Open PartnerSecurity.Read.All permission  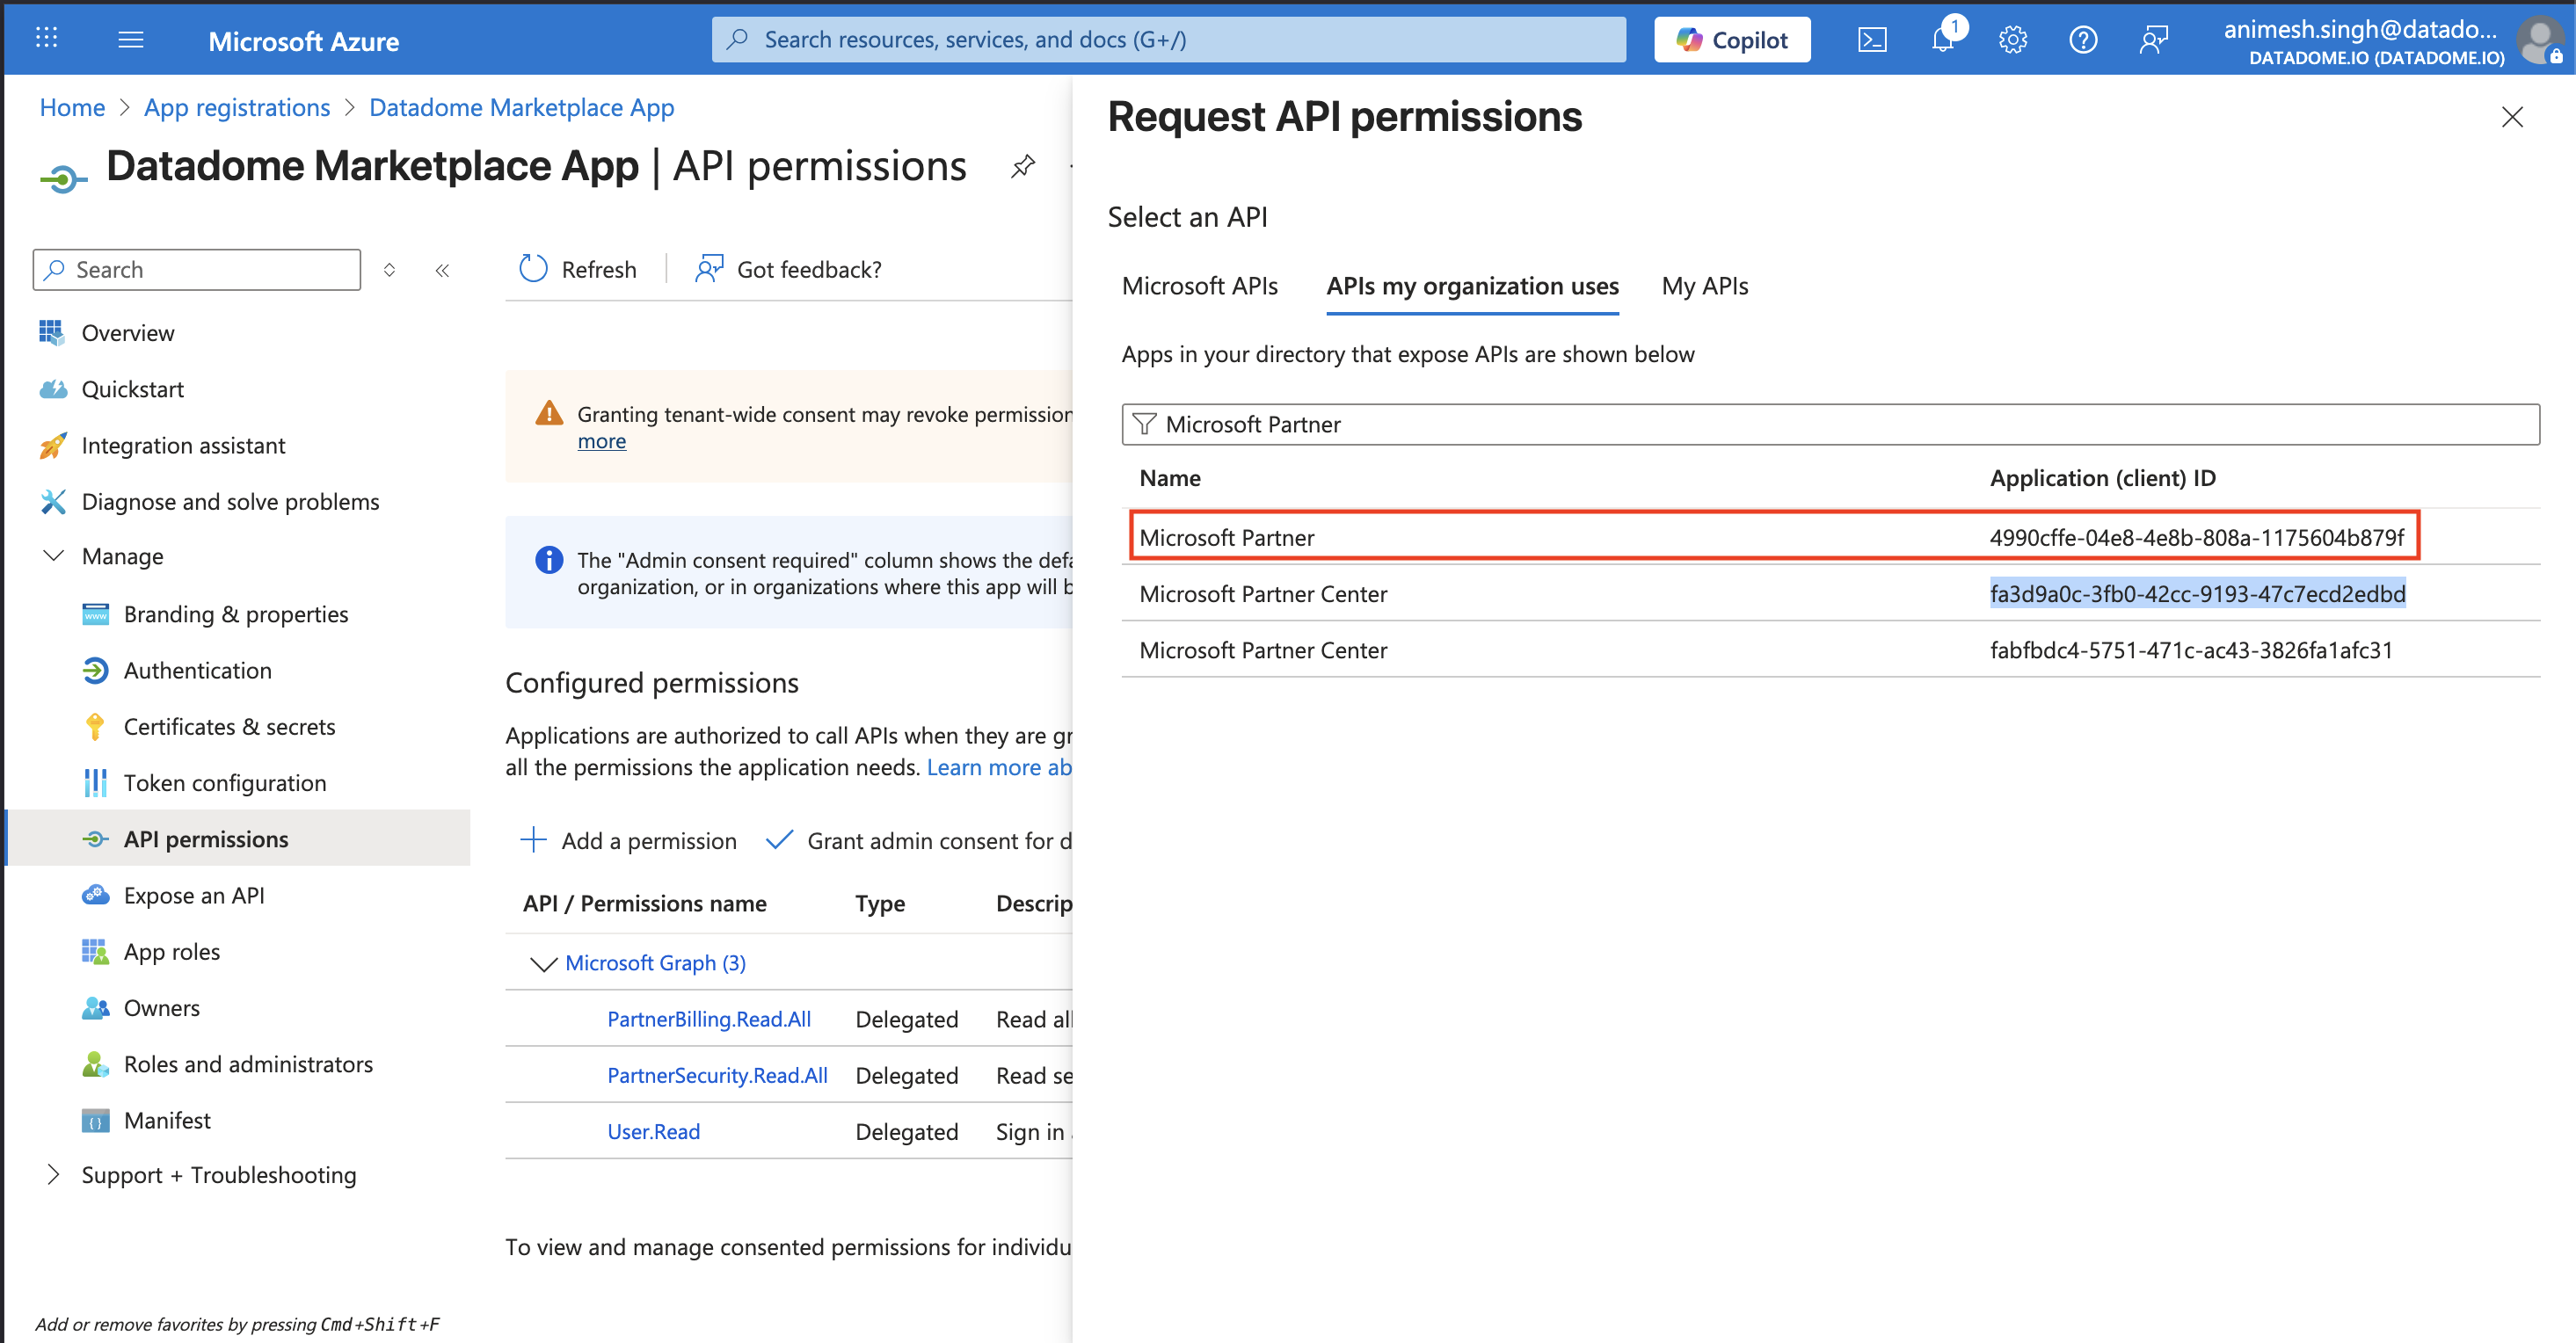click(717, 1075)
